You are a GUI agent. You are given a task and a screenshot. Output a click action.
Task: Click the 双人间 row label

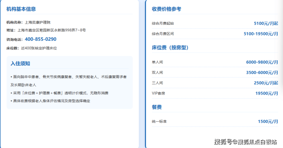pyautogui.click(x=158, y=72)
